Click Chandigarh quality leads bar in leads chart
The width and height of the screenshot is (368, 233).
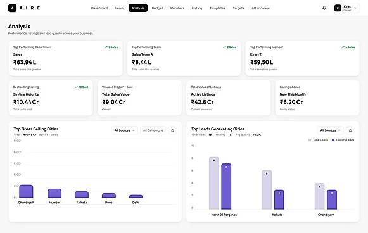pos(332,199)
